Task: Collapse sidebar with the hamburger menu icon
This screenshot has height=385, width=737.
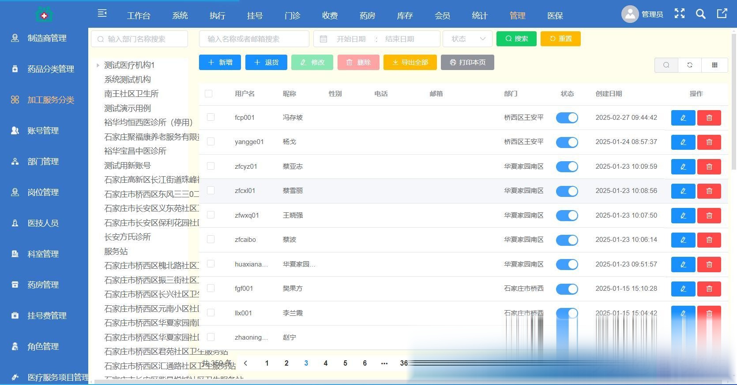Action: (102, 14)
